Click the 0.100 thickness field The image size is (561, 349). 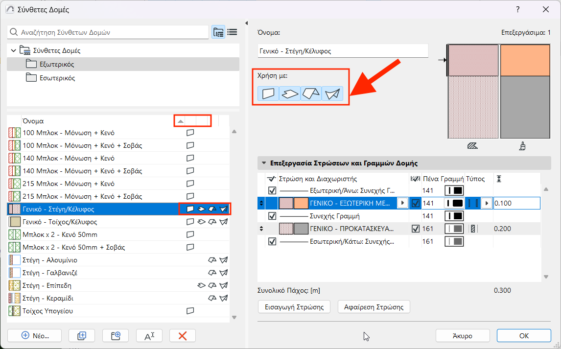516,203
